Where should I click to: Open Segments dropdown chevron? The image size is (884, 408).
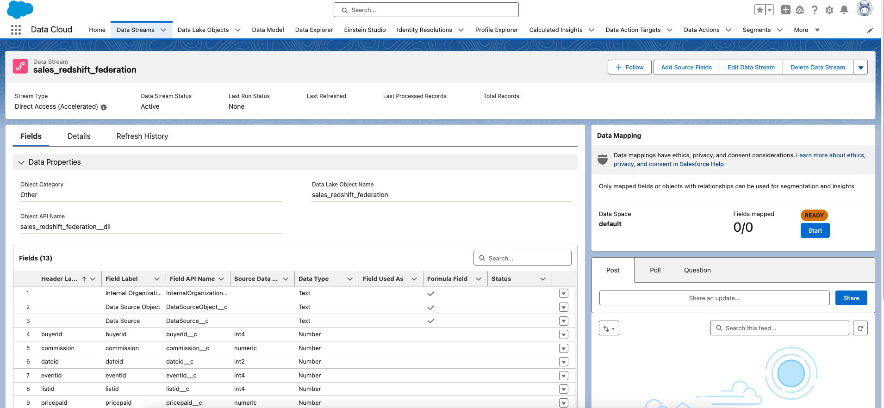pos(780,30)
